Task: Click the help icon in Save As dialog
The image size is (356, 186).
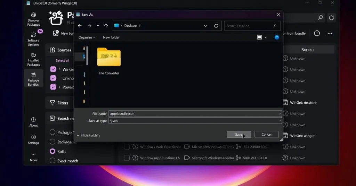Action: pos(276,37)
